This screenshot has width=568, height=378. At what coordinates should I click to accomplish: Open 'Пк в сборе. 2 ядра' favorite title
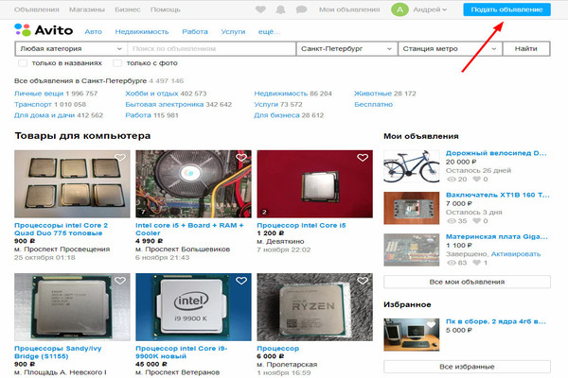(495, 321)
